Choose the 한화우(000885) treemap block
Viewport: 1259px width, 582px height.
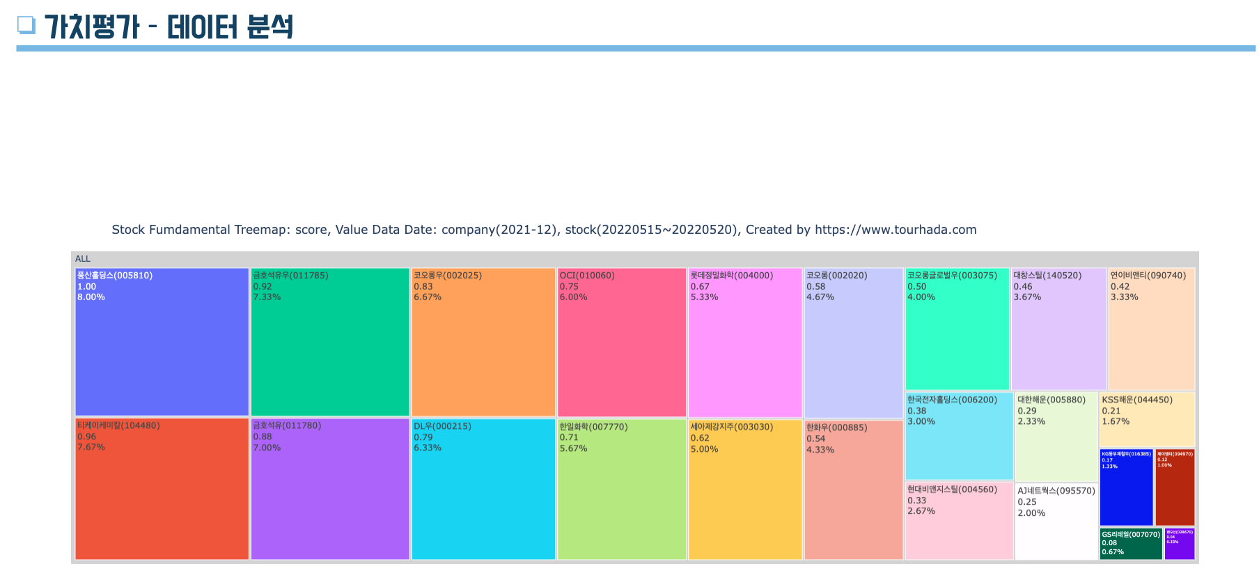pos(854,490)
